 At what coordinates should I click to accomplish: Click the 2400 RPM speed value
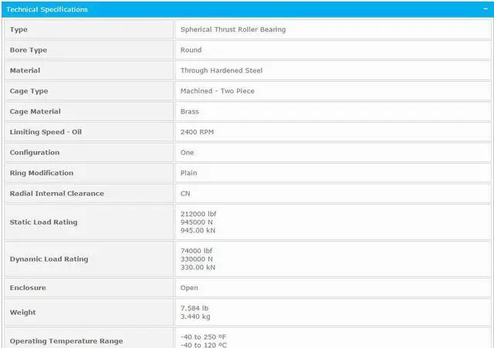(x=197, y=132)
